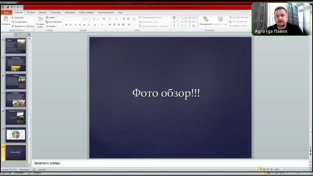Click the New Slide (Создать слайд) icon

[x=40, y=19]
